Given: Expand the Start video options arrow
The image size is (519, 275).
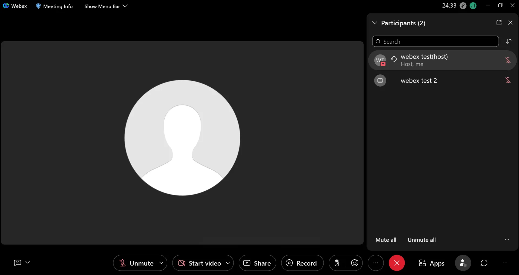Looking at the screenshot, I should pyautogui.click(x=228, y=263).
